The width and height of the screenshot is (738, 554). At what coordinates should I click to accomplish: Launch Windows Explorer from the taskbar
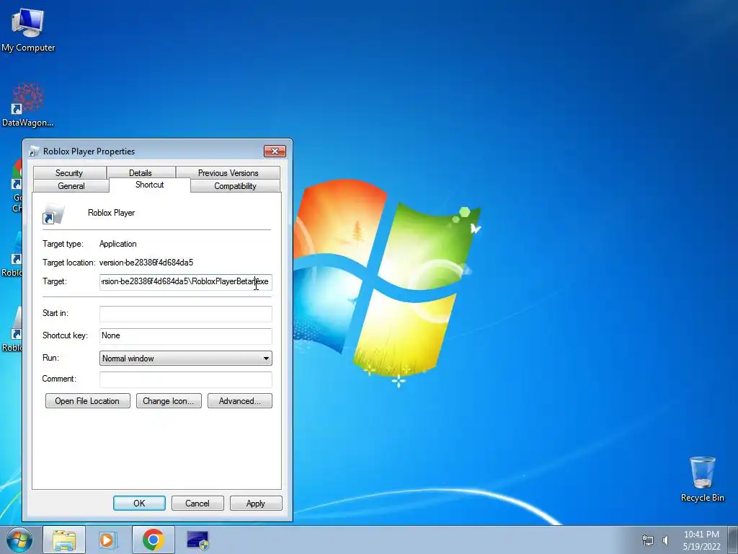(x=64, y=540)
